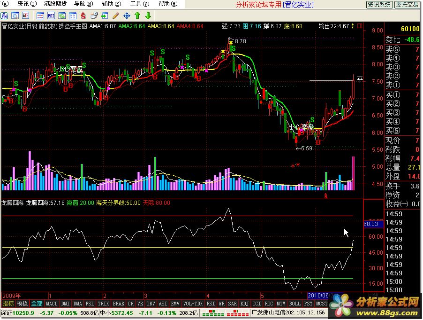423x320 pixels.
Task: Select the DMA indicator tab
Action: click(x=78, y=304)
